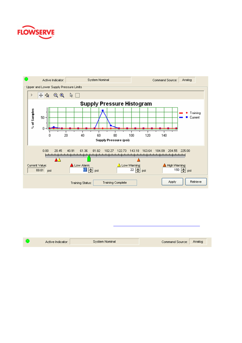Select the zoom-pan magnifier with arrows tool
This screenshot has height=343, width=242.
pyautogui.click(x=47, y=95)
